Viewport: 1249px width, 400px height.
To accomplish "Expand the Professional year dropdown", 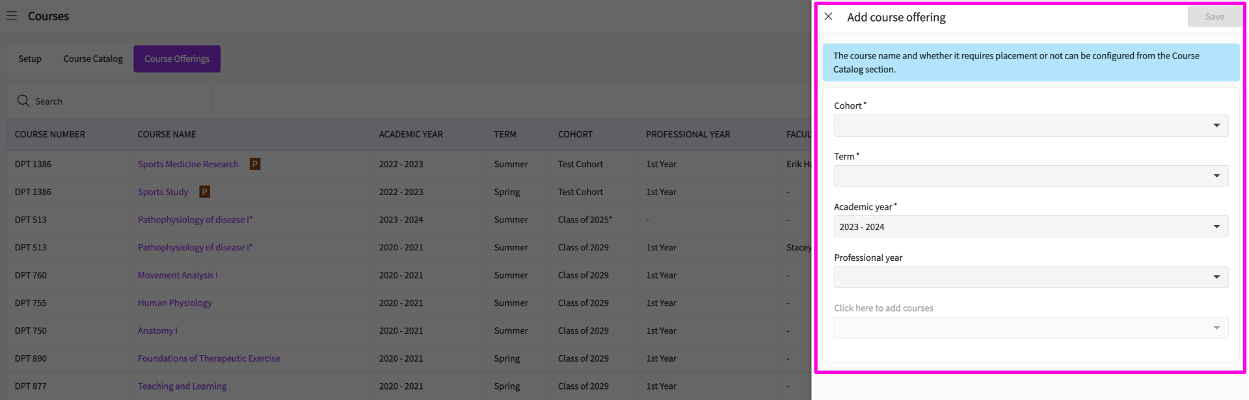I will click(x=1030, y=277).
